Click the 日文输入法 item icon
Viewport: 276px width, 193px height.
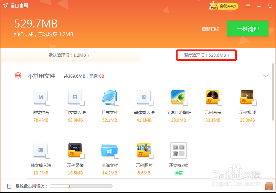(x=75, y=97)
